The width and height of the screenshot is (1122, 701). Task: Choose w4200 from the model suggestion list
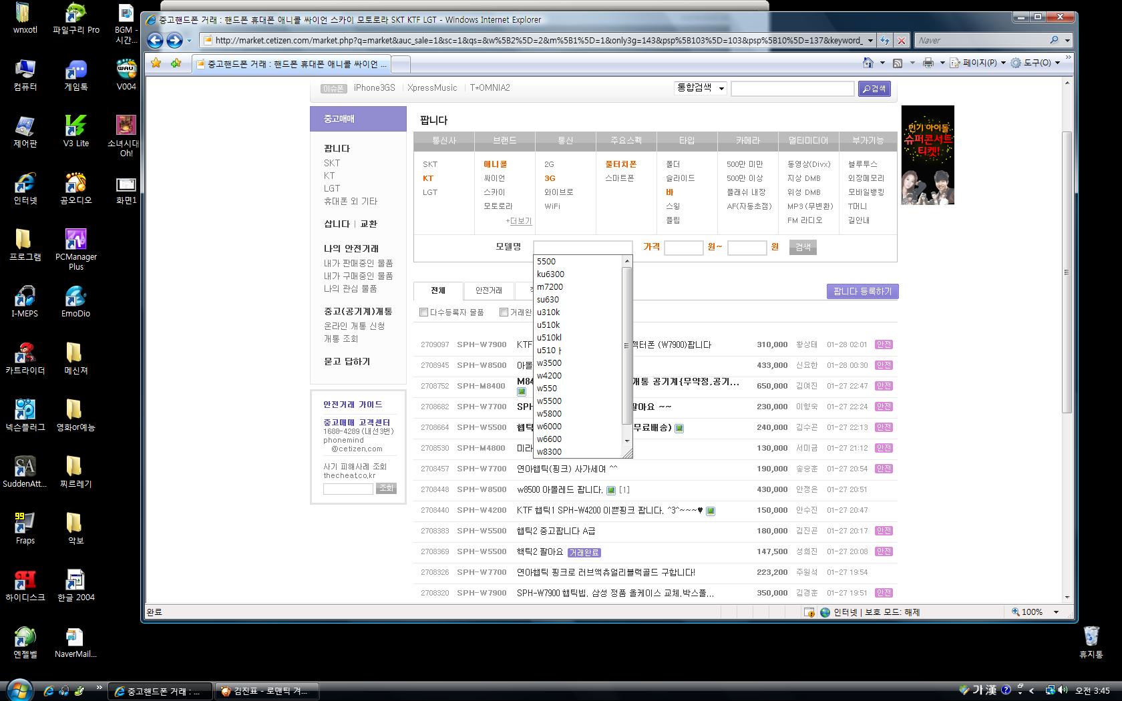(x=549, y=376)
